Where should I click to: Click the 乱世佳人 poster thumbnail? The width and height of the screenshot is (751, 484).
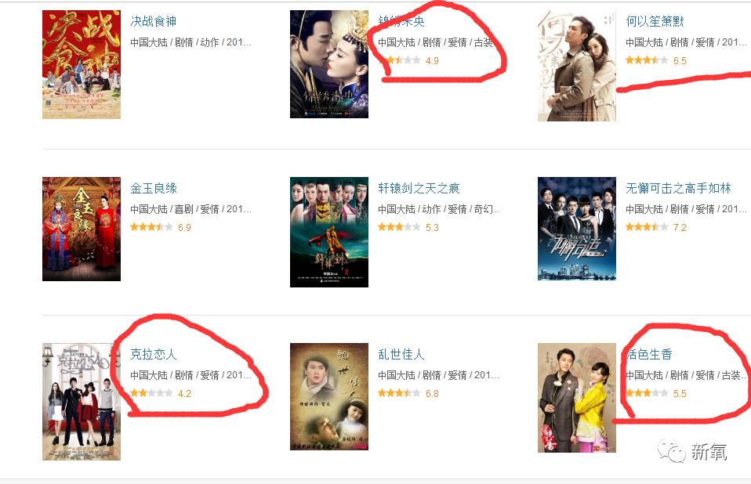pos(329,396)
